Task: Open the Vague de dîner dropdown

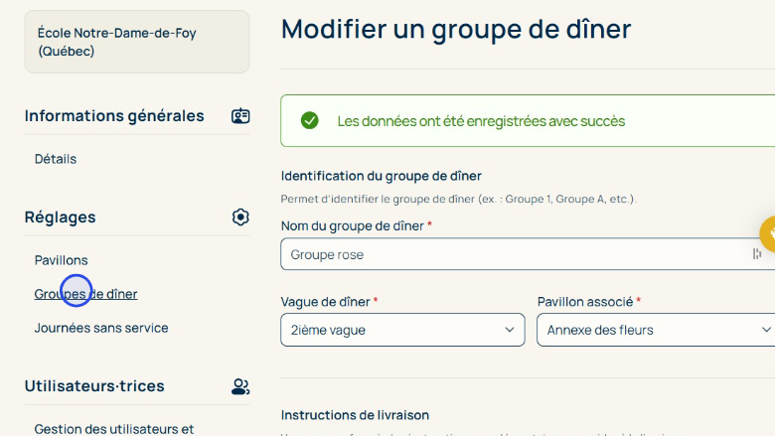Action: [x=402, y=330]
